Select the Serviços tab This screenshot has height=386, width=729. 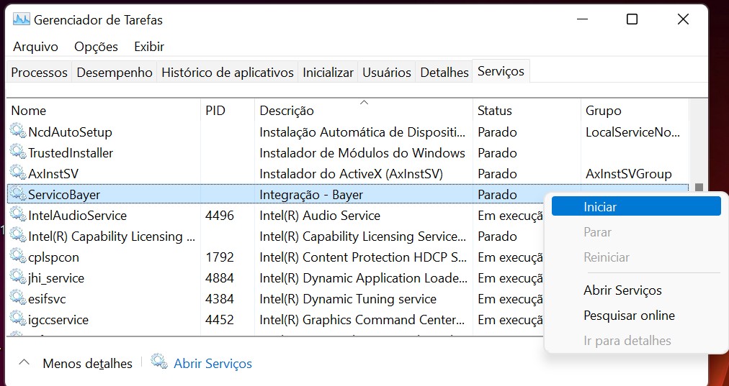point(501,71)
